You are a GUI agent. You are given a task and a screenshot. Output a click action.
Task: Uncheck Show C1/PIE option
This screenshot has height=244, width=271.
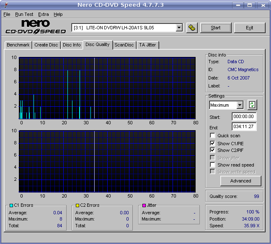click(x=213, y=143)
